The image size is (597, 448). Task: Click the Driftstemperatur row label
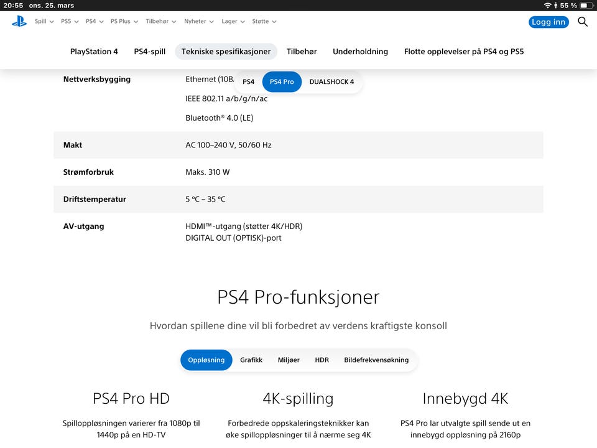coord(95,199)
